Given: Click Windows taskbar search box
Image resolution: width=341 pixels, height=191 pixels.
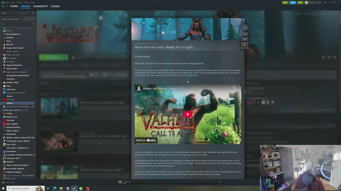Looking at the screenshot, I should [25, 188].
